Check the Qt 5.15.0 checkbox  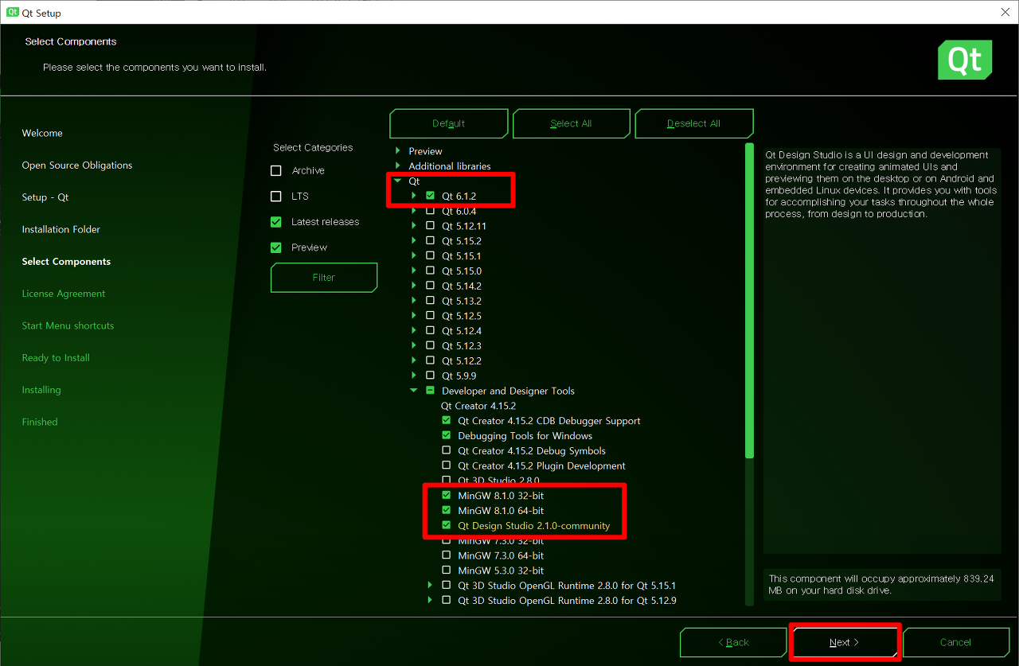(x=431, y=271)
